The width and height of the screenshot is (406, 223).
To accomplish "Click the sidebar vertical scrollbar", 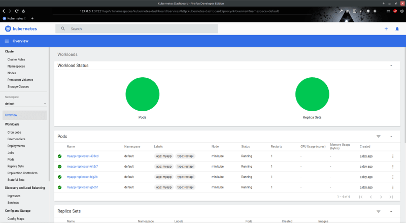I will (x=49, y=114).
